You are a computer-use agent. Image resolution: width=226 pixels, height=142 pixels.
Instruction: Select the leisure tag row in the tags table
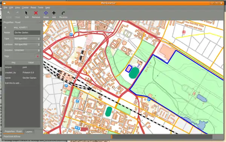pyautogui.click(x=22, y=67)
